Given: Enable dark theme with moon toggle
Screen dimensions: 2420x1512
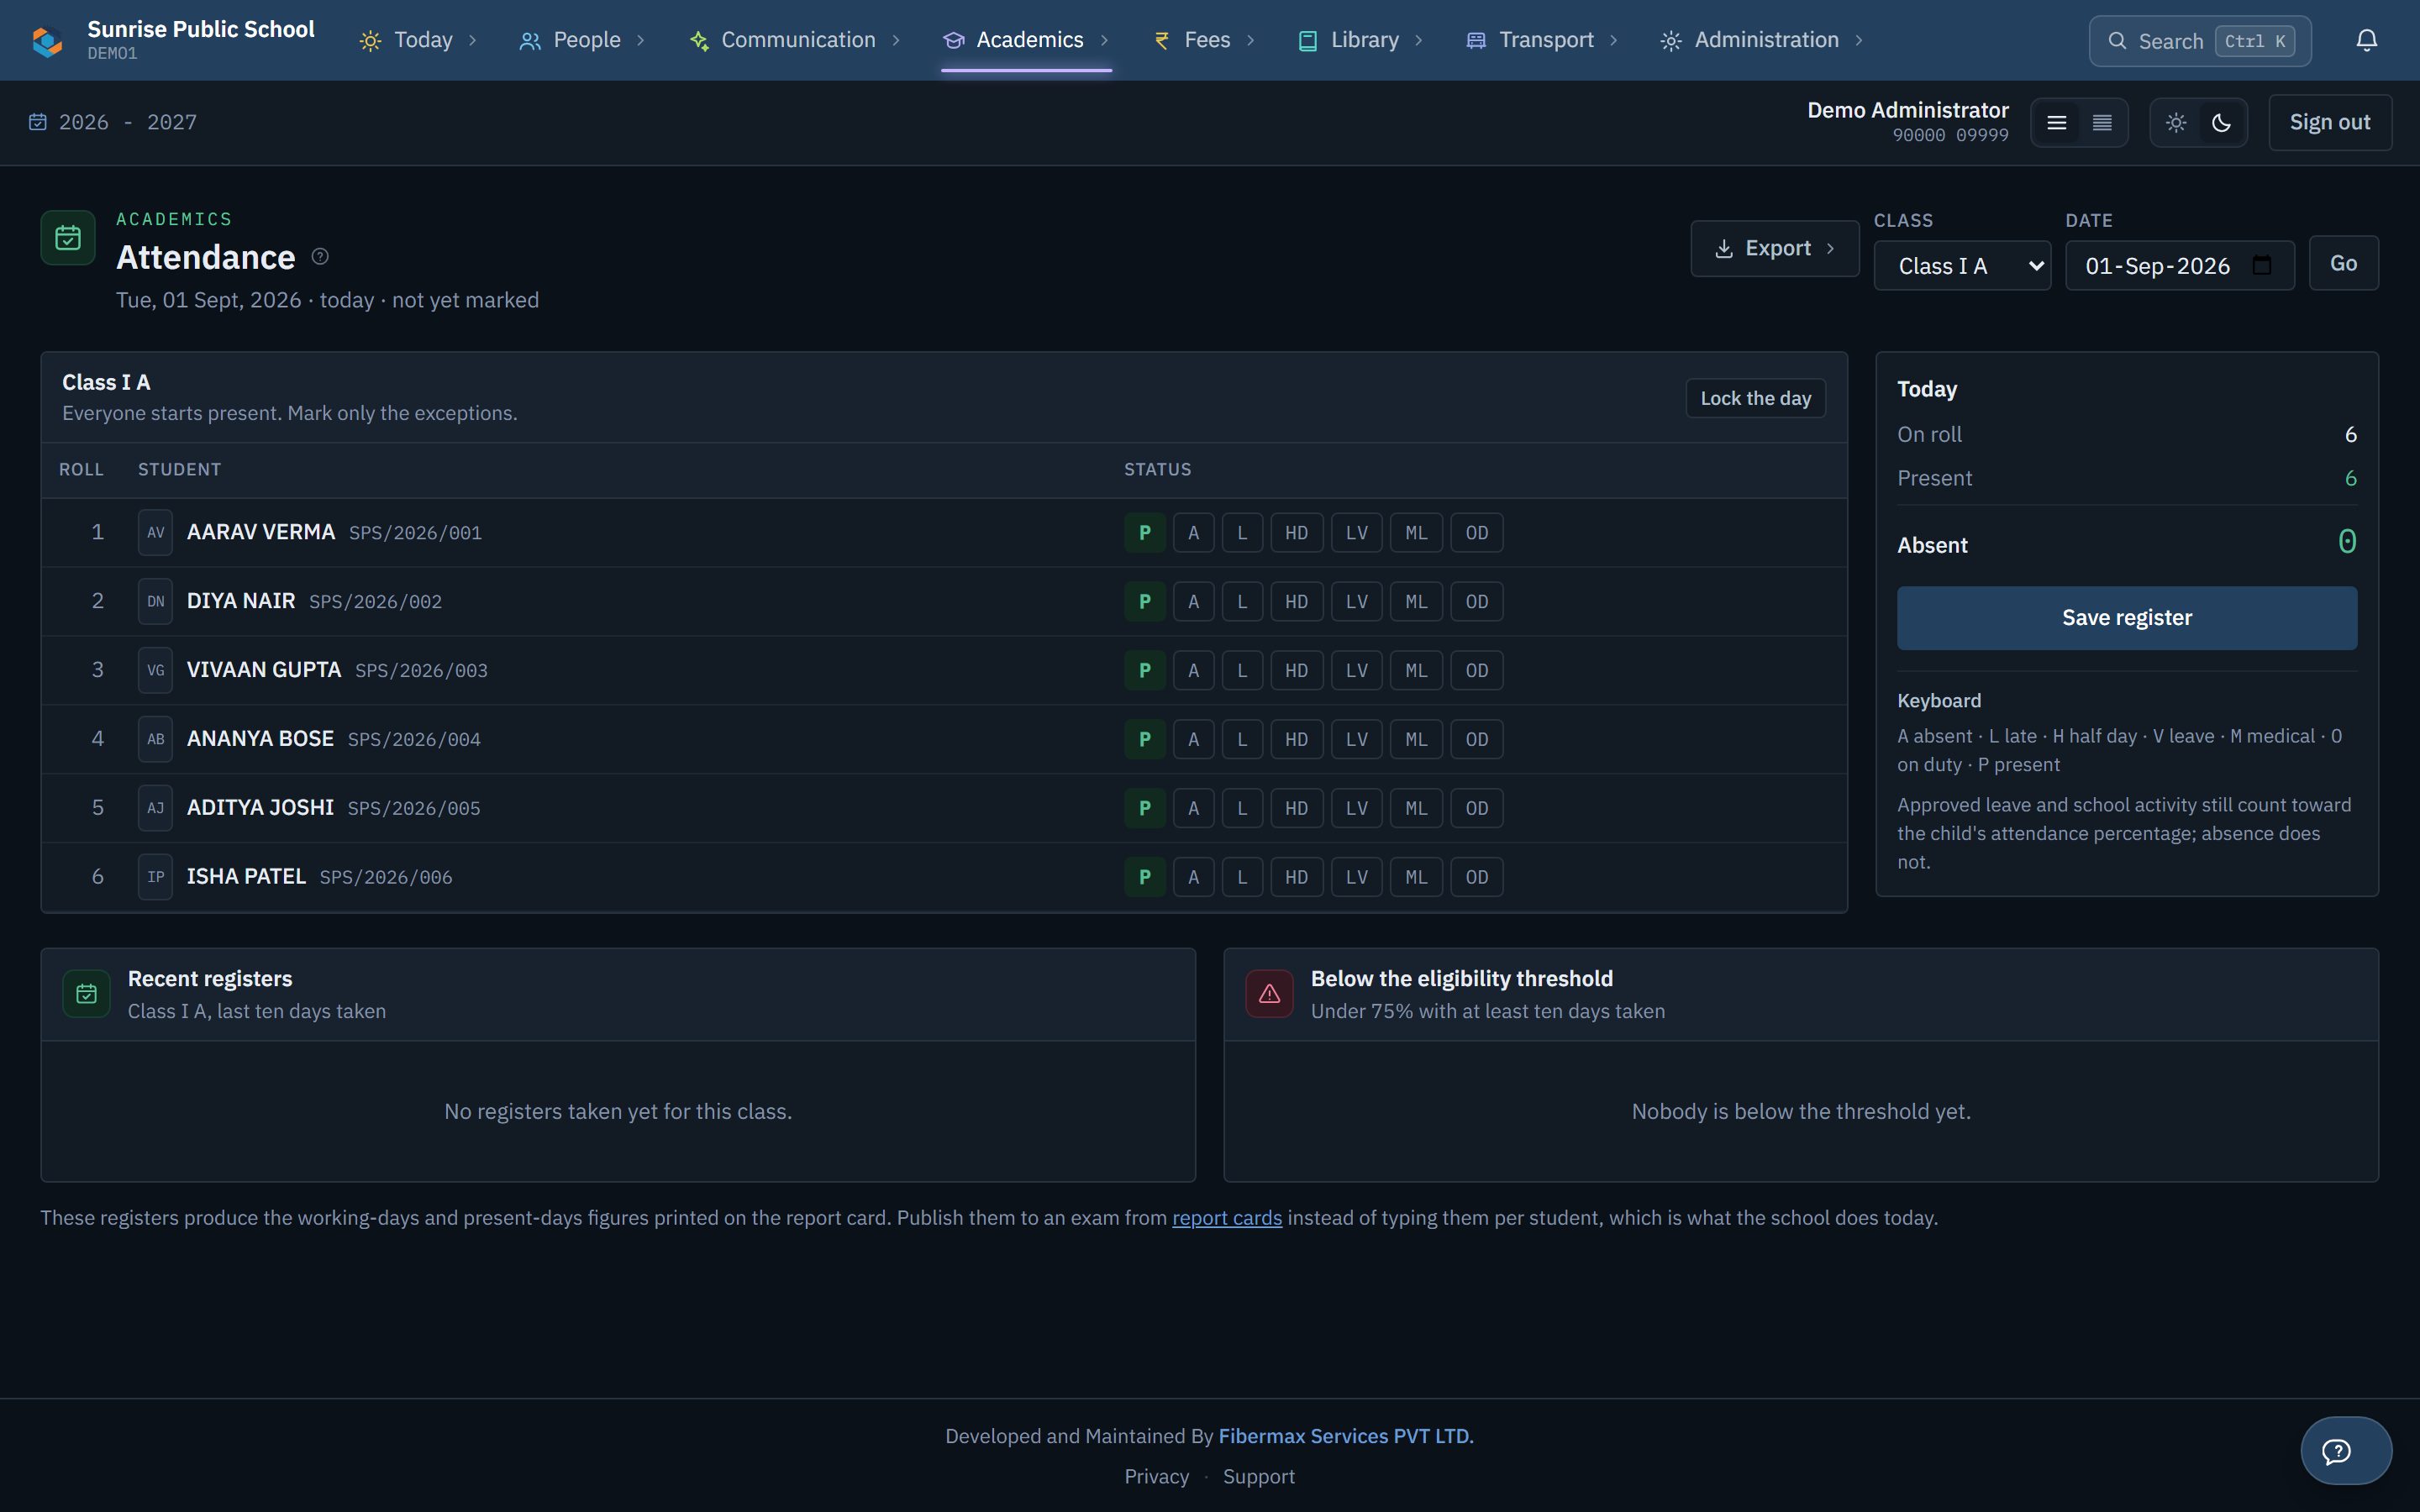Looking at the screenshot, I should click(x=2221, y=123).
